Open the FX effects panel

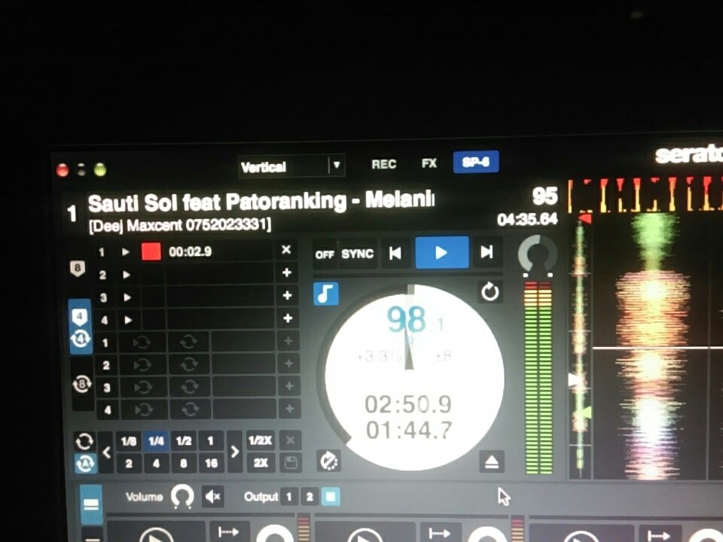pyautogui.click(x=429, y=163)
